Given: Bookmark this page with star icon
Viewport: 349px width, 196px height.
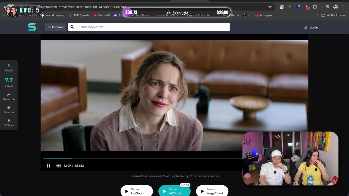Looking at the screenshot, I should [x=270, y=7].
